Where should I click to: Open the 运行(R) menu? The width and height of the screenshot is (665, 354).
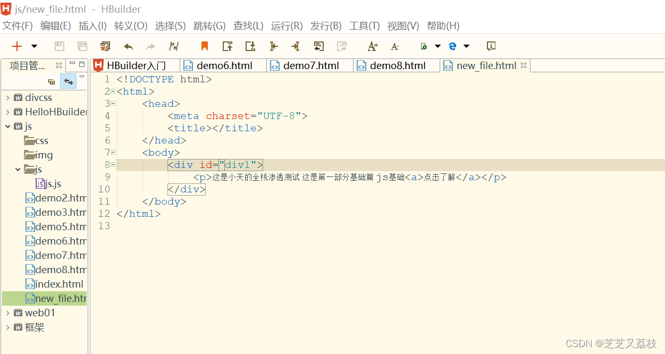tap(287, 26)
